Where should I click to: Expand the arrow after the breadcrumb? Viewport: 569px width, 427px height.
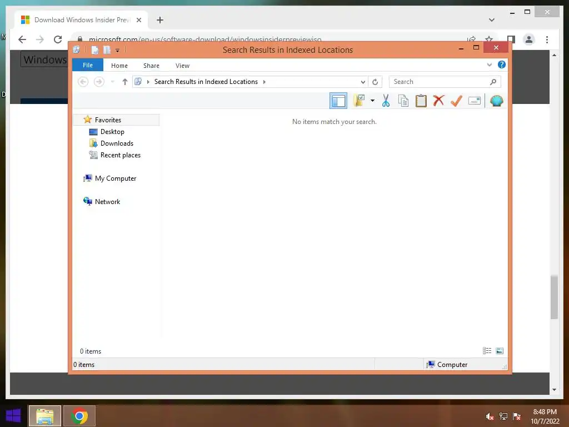[264, 82]
